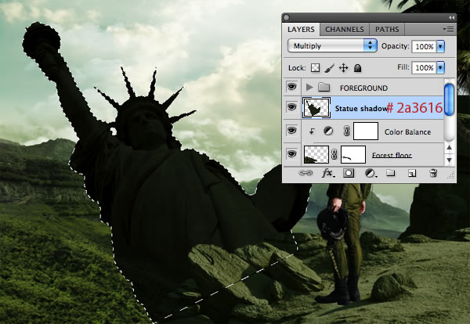Lock transparent pixels icon
The image size is (470, 324).
pyautogui.click(x=315, y=68)
